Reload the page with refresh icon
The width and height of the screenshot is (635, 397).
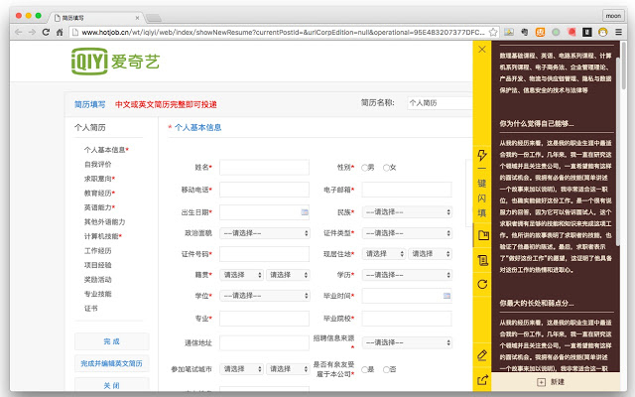point(46,32)
